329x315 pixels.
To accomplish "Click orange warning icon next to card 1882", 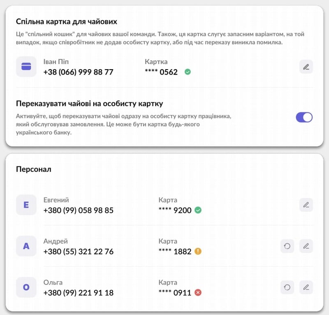I will click(x=198, y=252).
